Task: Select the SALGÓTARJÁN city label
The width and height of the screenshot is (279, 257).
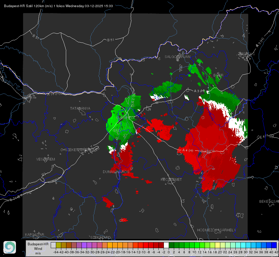Action: pos(177,57)
